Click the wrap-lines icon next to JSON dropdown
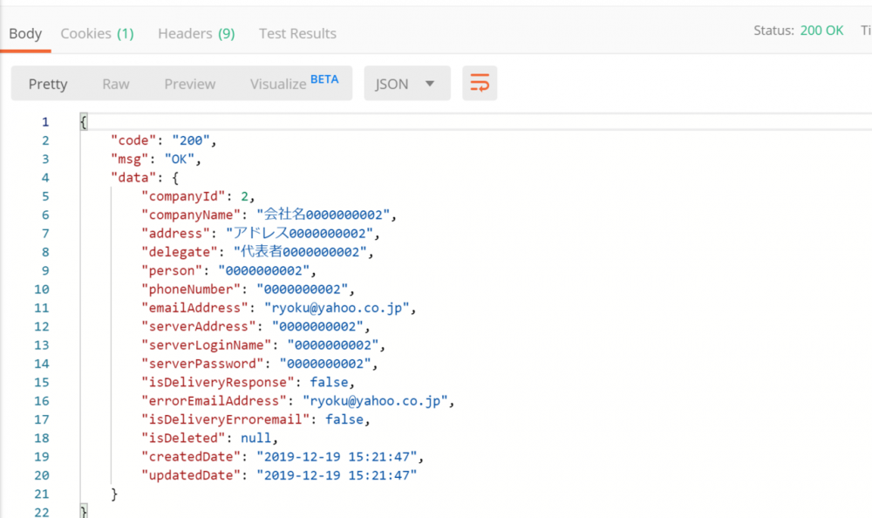This screenshot has height=518, width=872. pos(480,83)
